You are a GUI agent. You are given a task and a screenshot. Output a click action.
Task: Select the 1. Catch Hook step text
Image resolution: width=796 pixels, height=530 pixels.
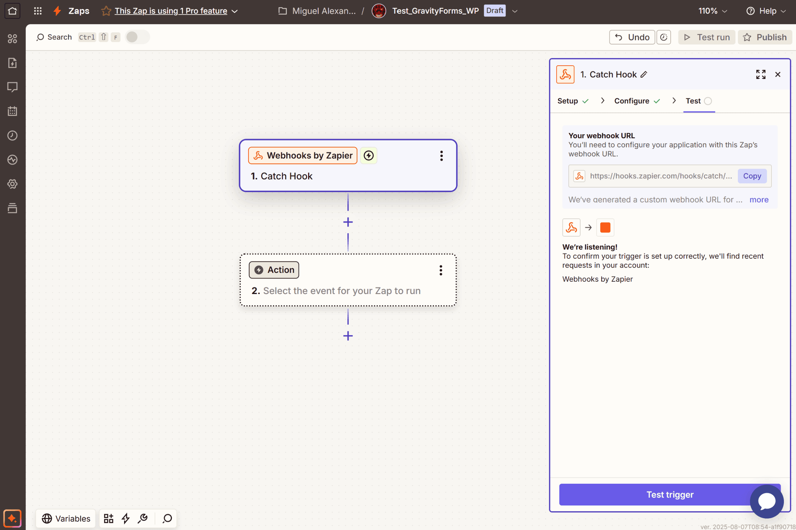pos(282,176)
